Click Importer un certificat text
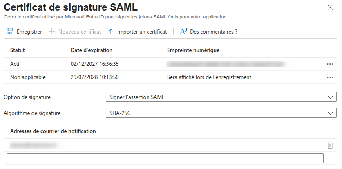The height and width of the screenshot is (169, 342). pyautogui.click(x=142, y=32)
